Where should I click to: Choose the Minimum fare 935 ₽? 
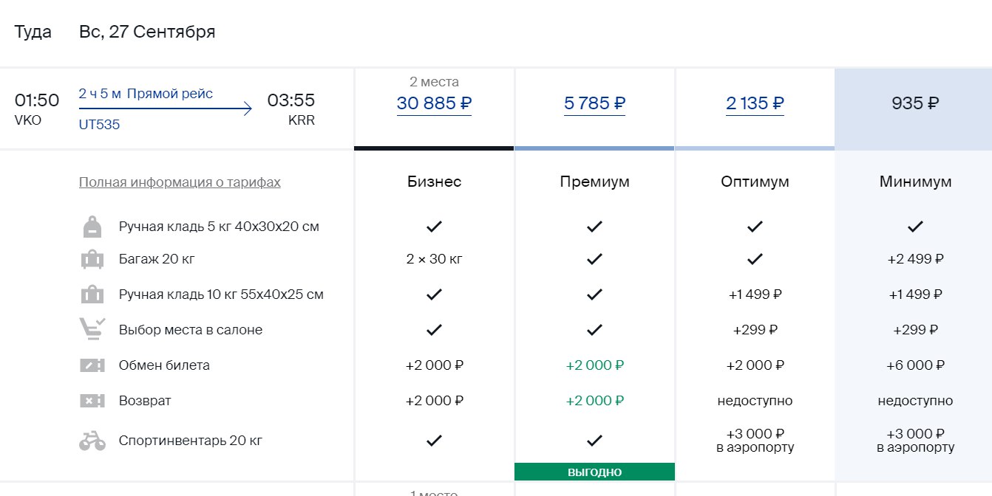pyautogui.click(x=915, y=103)
